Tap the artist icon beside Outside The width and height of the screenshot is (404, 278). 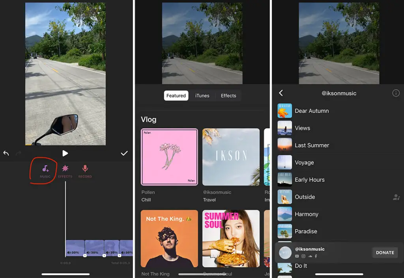click(396, 197)
